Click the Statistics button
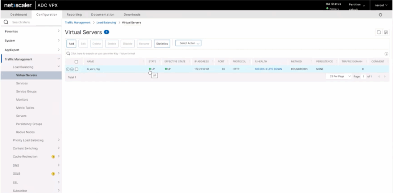This screenshot has height=193, width=393. [x=162, y=44]
